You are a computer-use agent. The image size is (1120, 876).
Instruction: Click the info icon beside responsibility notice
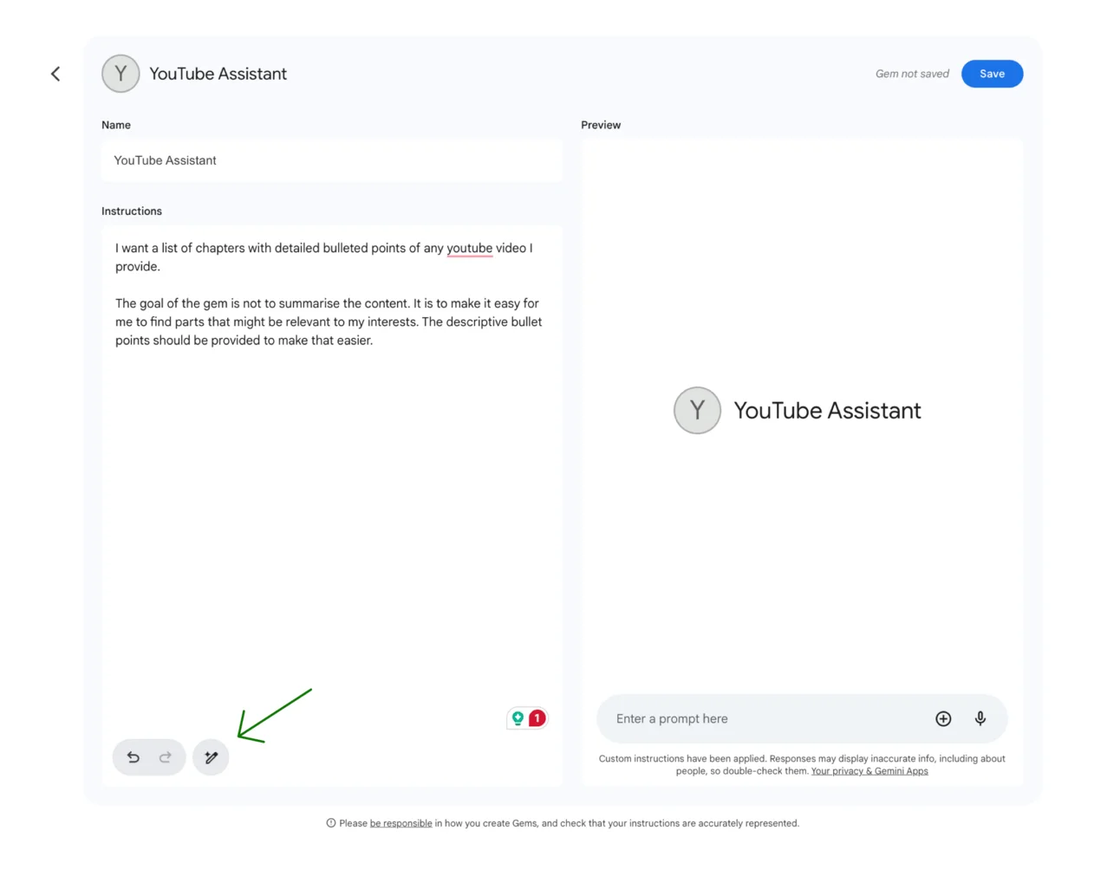pyautogui.click(x=331, y=823)
